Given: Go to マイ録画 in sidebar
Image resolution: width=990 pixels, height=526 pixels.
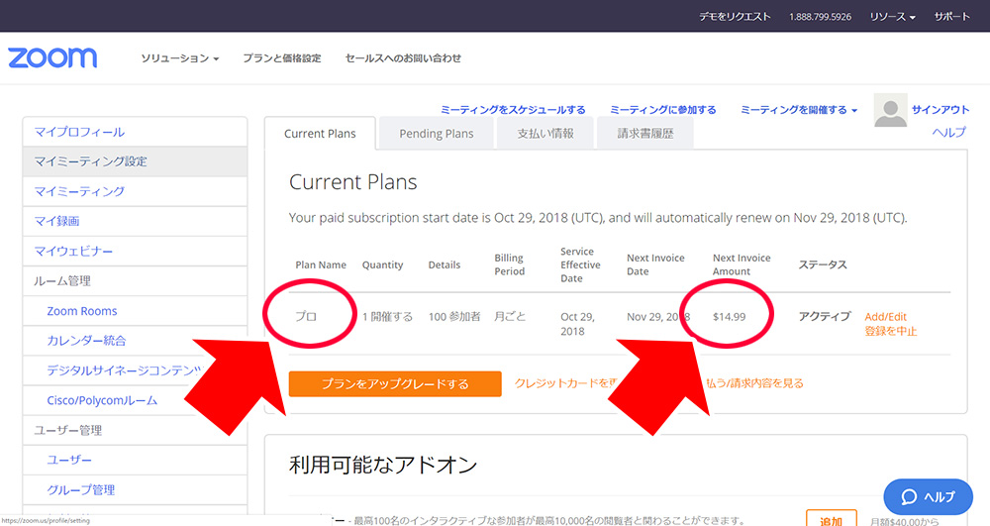Looking at the screenshot, I should 57,221.
